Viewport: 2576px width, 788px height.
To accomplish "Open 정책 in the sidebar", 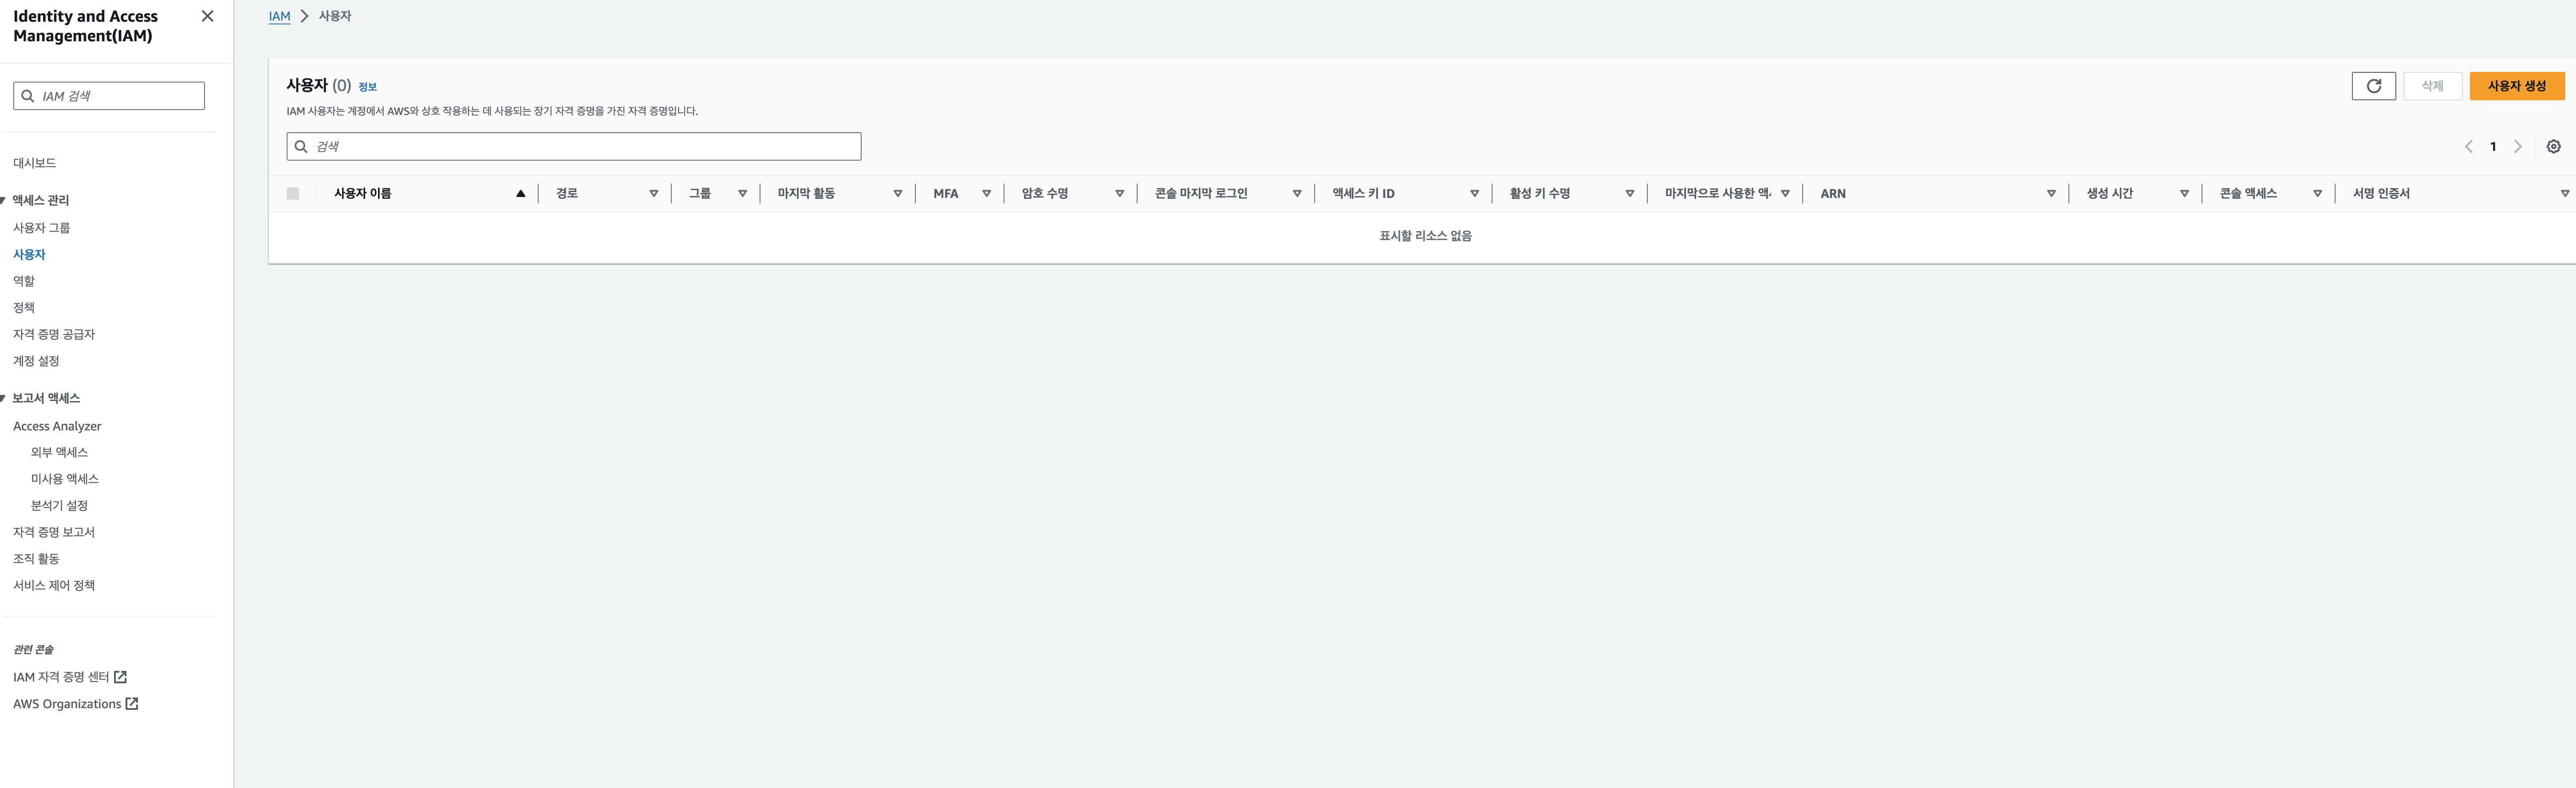I will click(x=24, y=308).
